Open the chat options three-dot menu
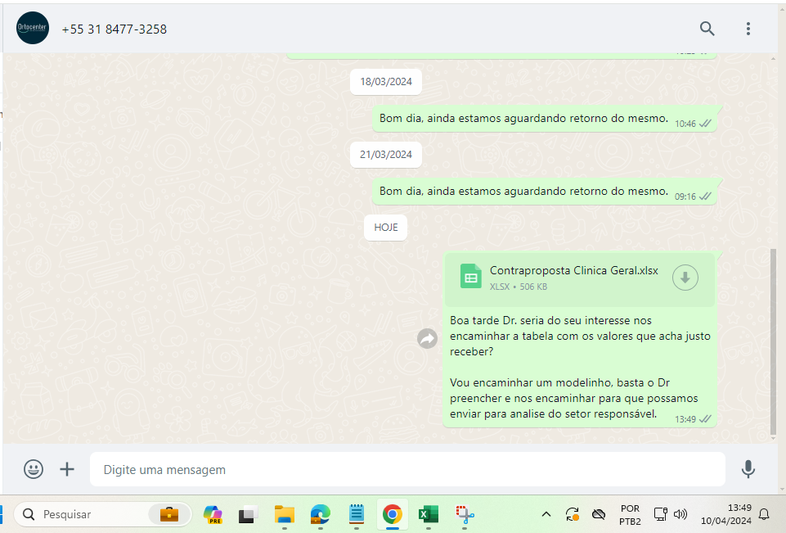786x533 pixels. 748,29
